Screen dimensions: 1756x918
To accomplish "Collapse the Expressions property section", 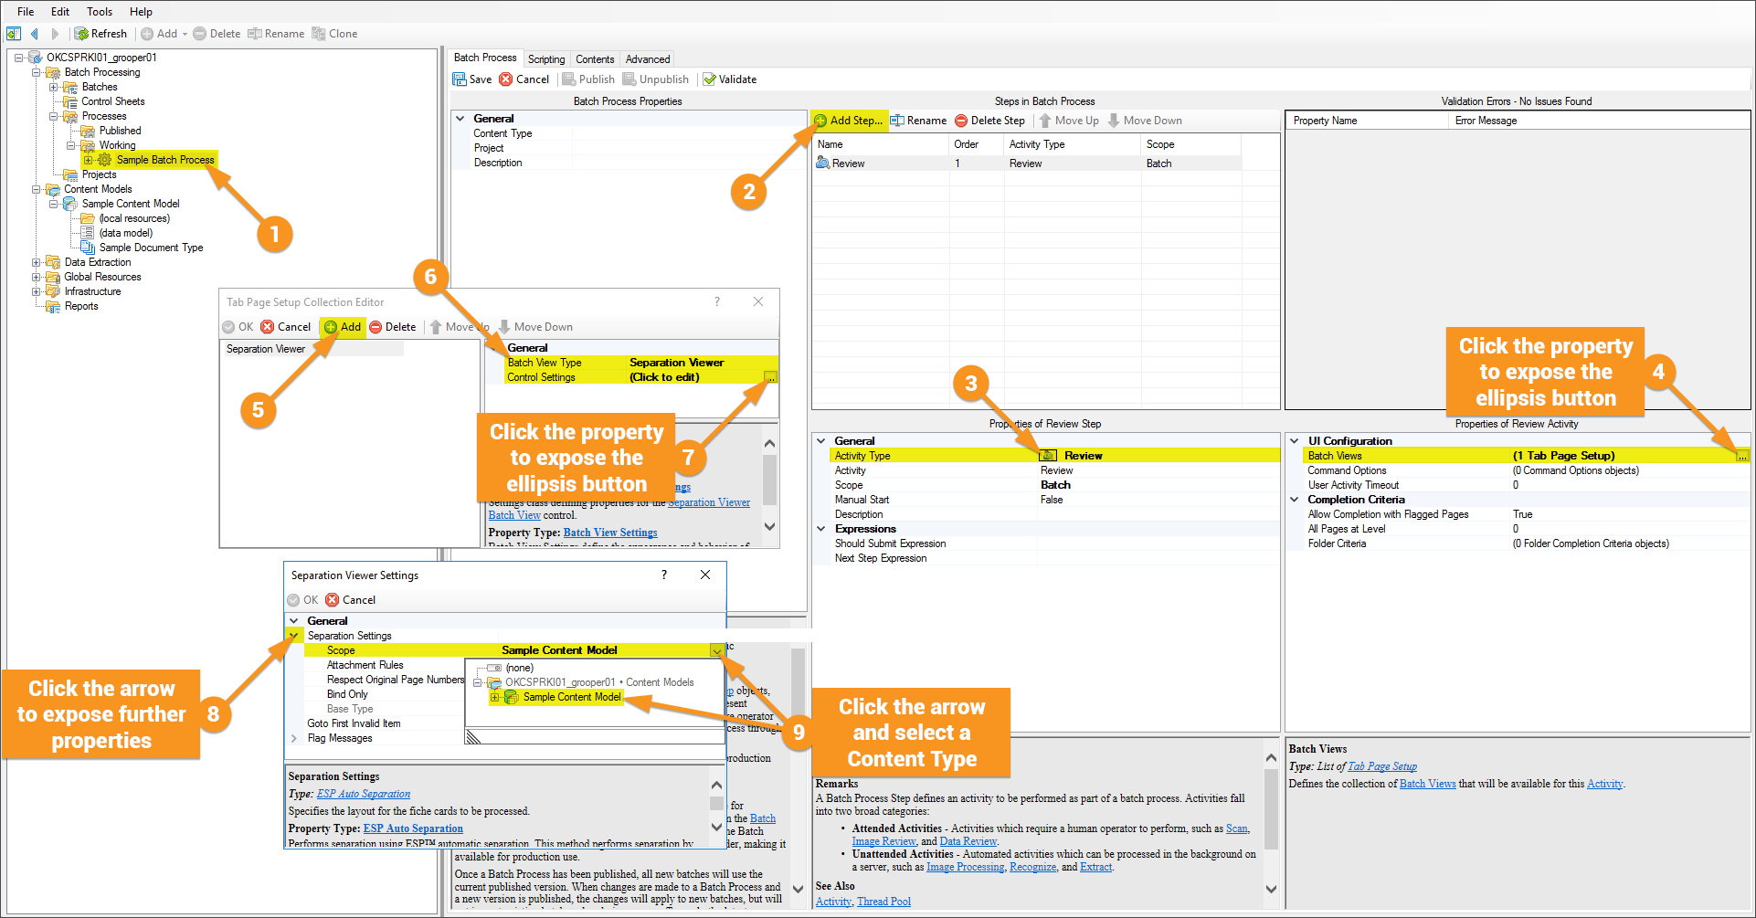I will 821,529.
